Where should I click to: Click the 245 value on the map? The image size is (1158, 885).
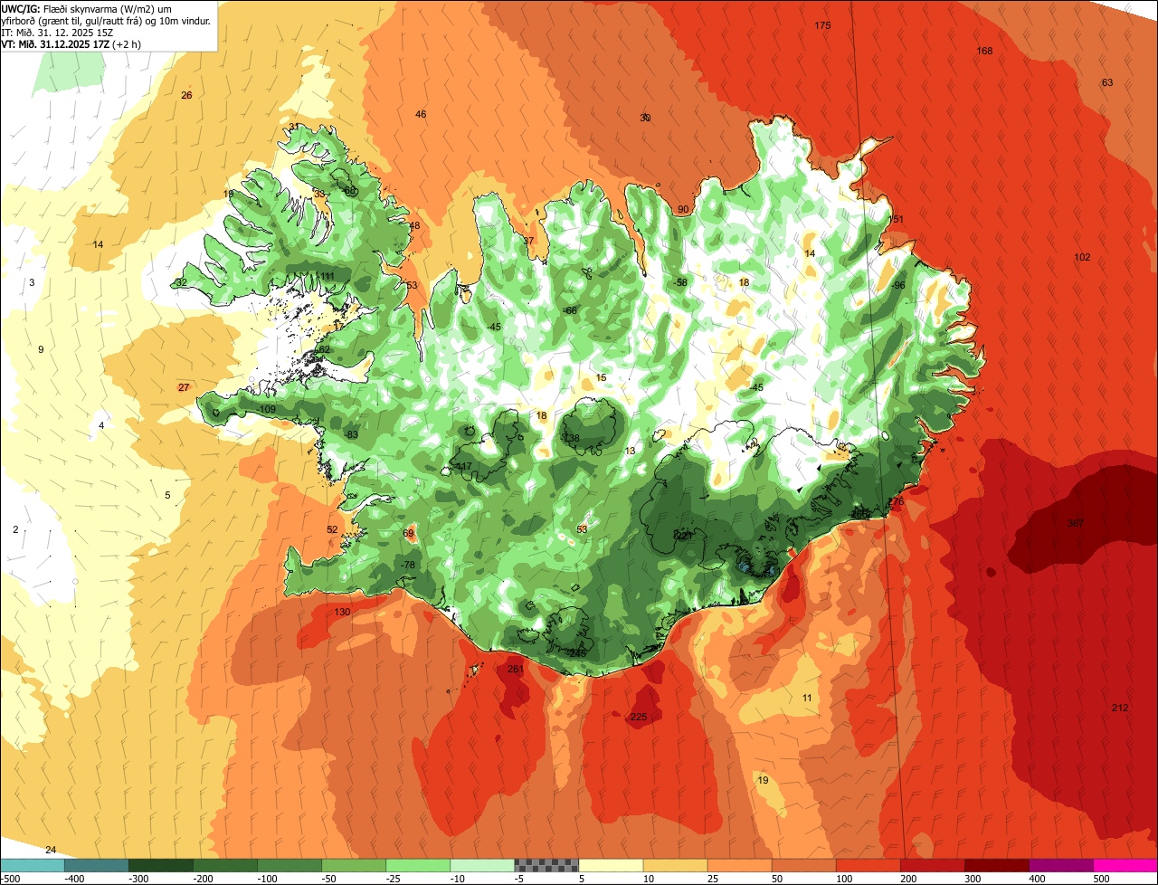(x=577, y=652)
